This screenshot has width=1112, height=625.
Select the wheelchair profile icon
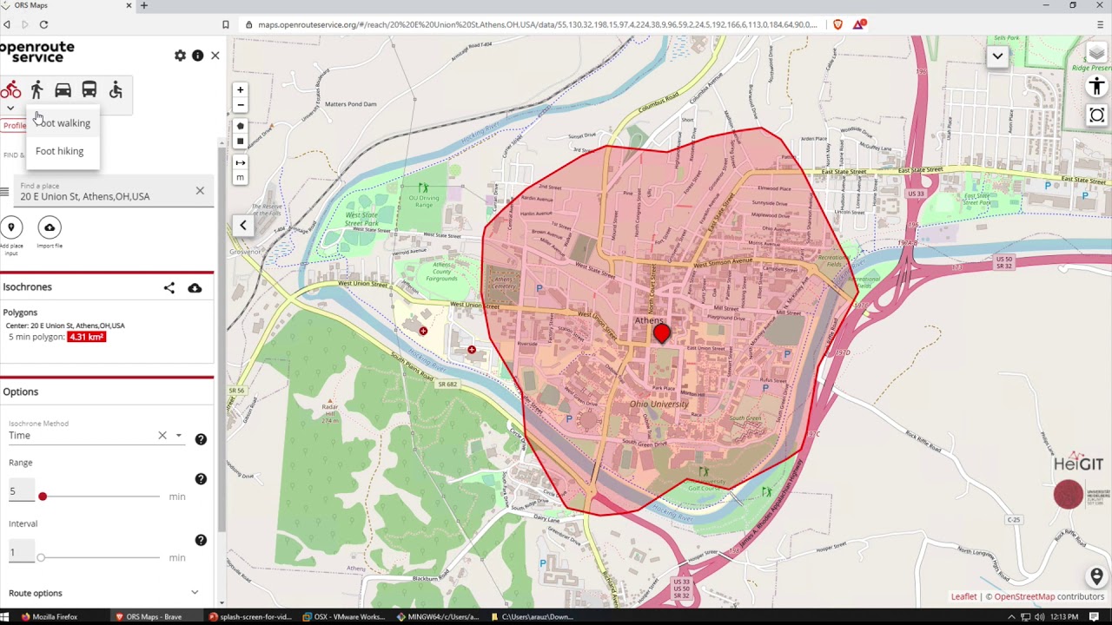(x=116, y=90)
